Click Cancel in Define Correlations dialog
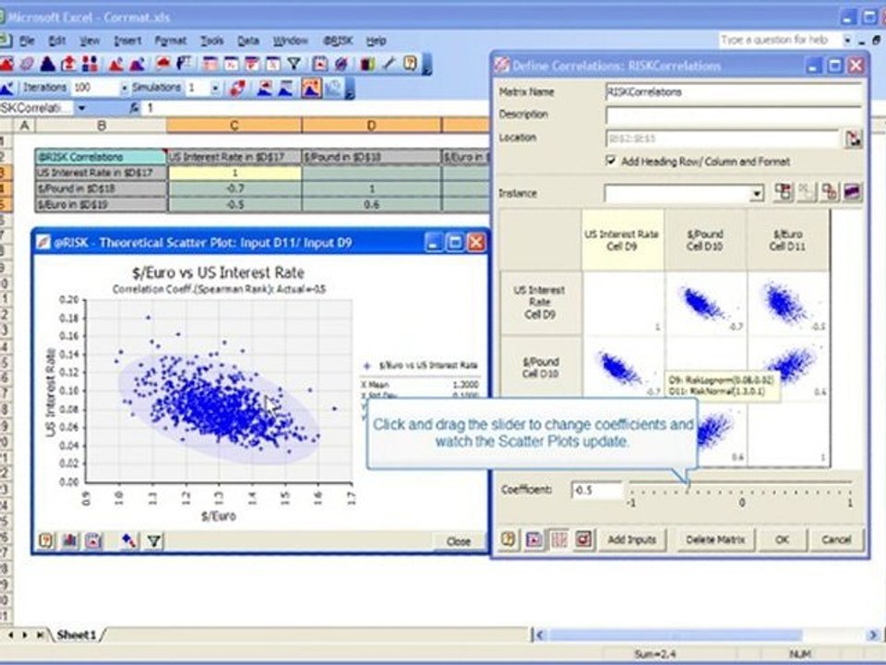The height and width of the screenshot is (665, 886). click(836, 539)
